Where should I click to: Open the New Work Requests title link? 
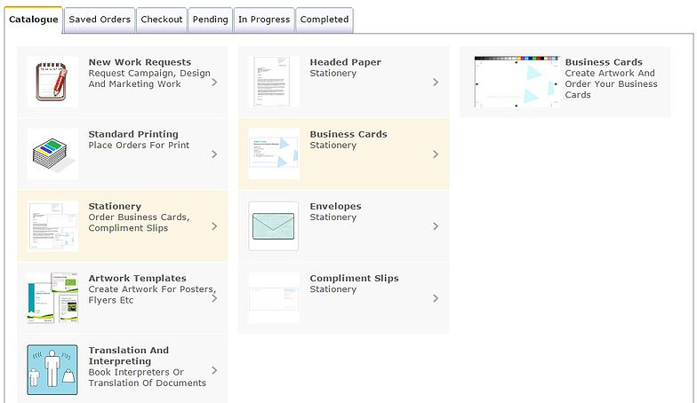coord(140,62)
